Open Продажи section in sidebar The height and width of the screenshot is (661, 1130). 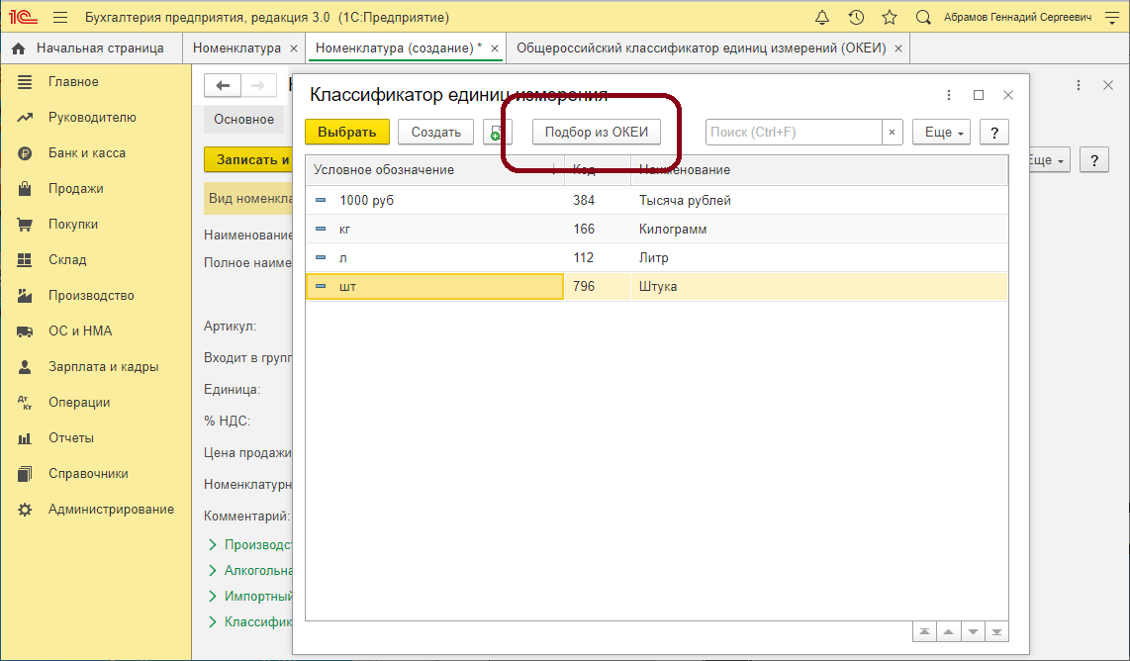(x=76, y=189)
